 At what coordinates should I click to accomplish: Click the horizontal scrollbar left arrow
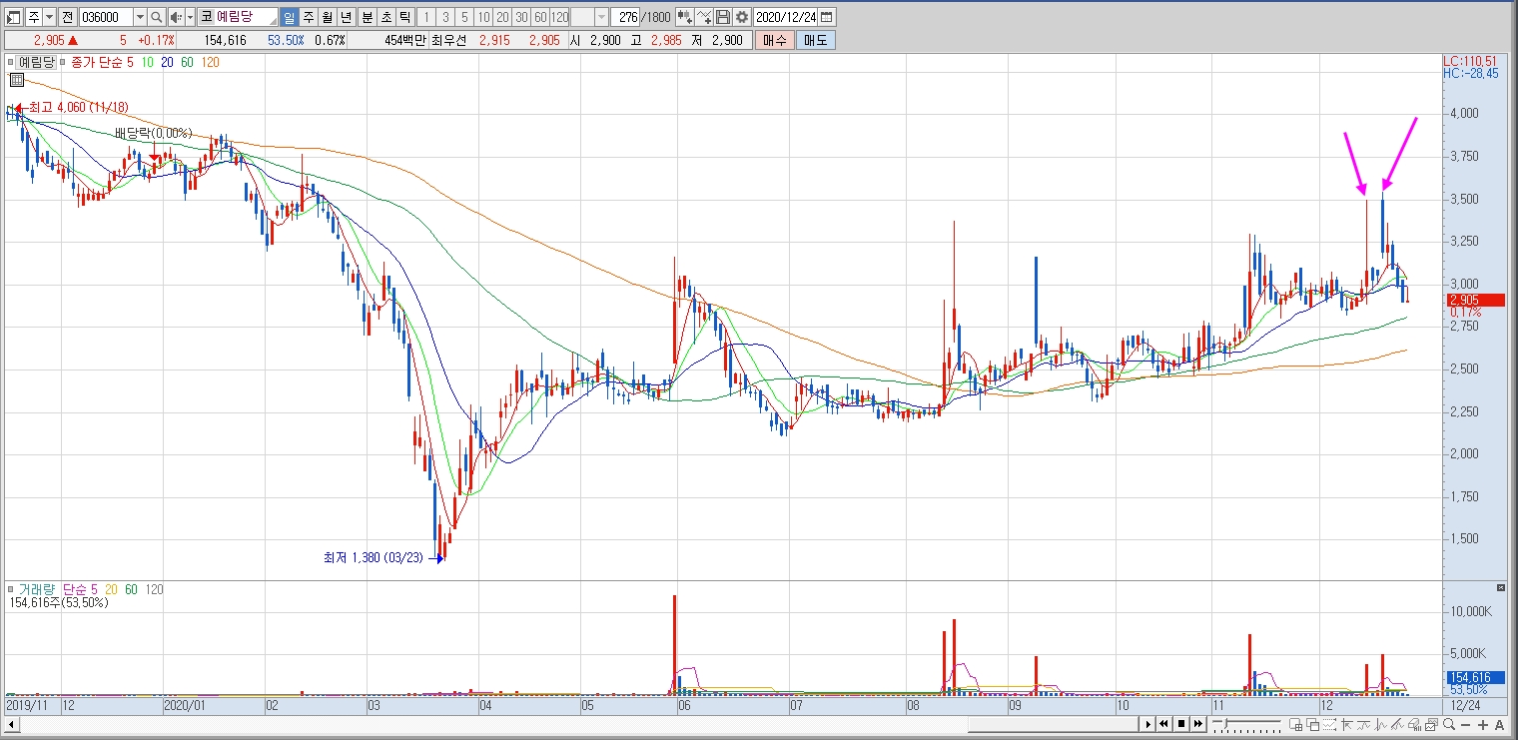(10, 724)
